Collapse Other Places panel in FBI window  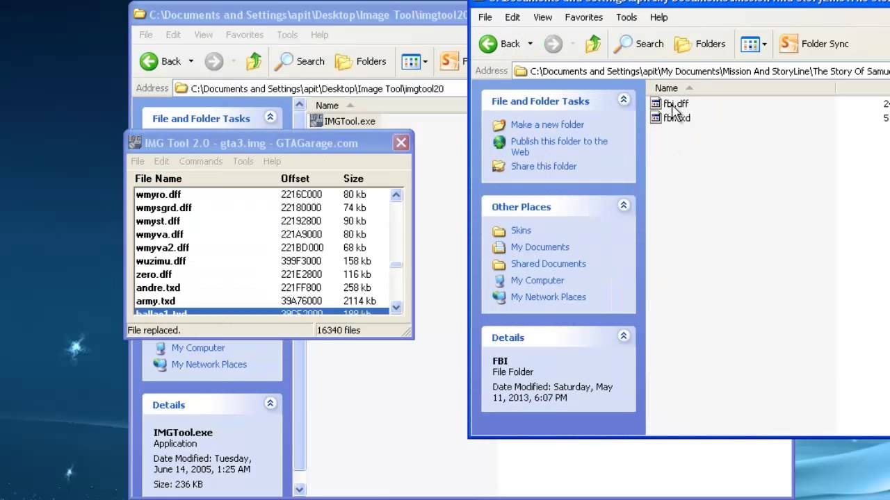pyautogui.click(x=624, y=206)
